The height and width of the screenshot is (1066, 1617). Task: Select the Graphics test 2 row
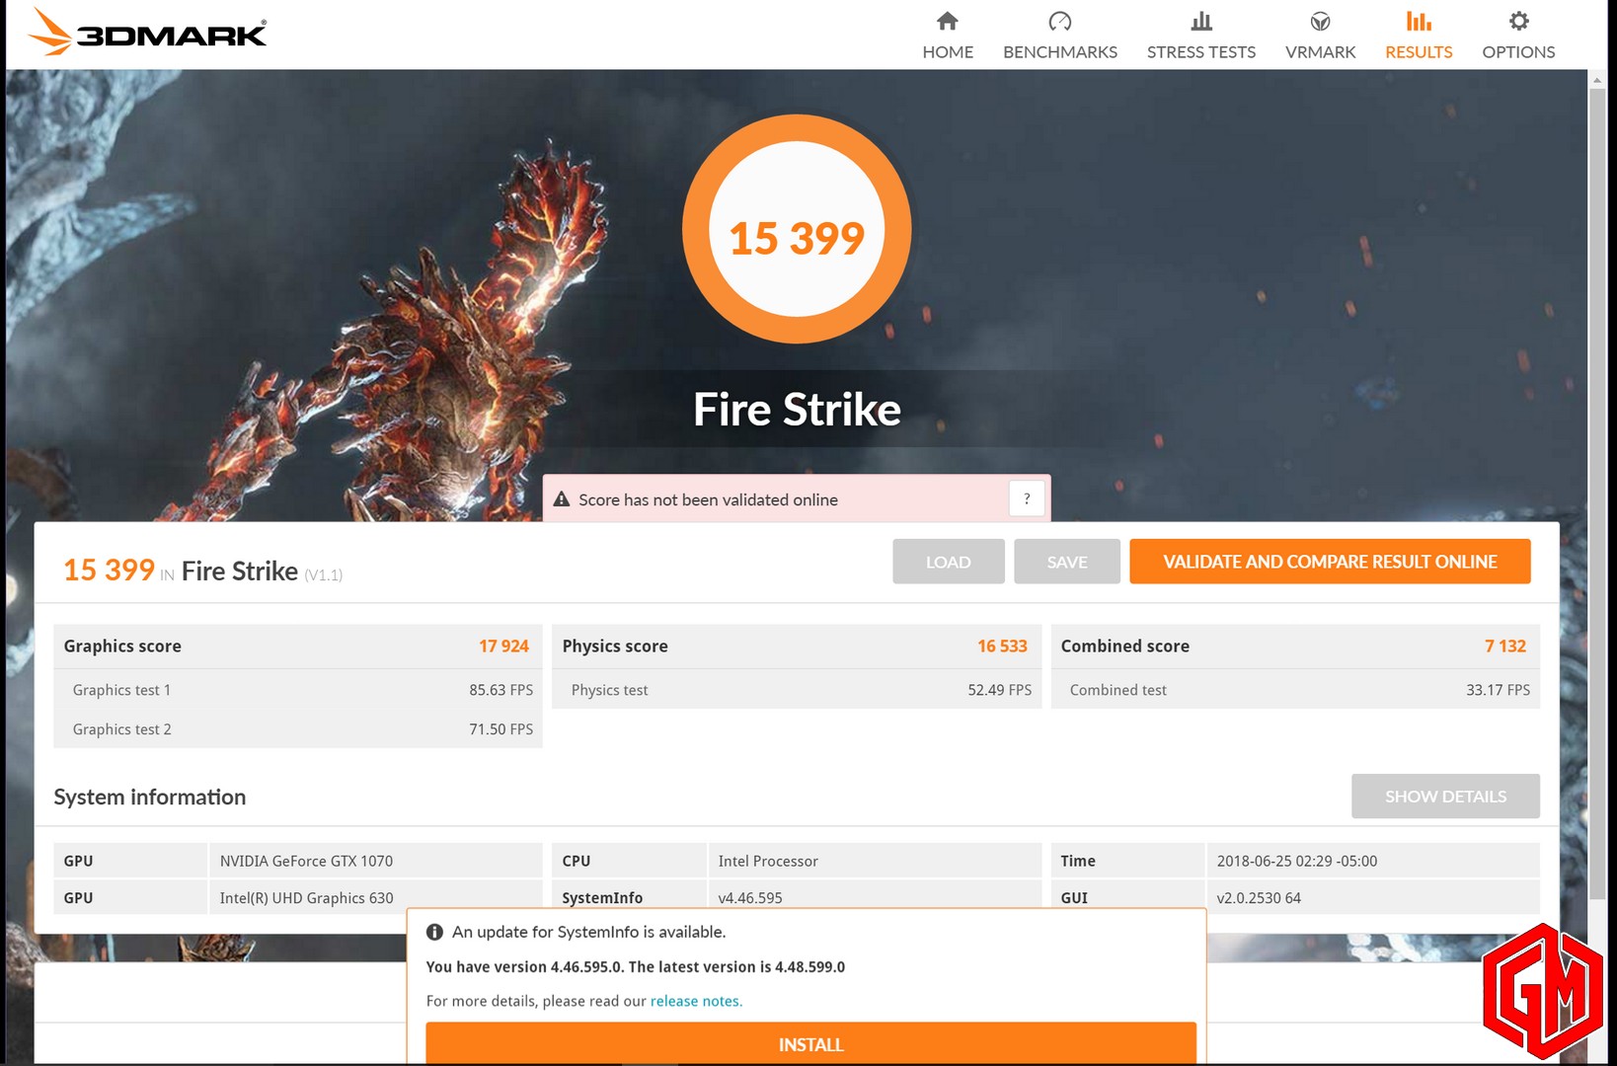[x=298, y=729]
